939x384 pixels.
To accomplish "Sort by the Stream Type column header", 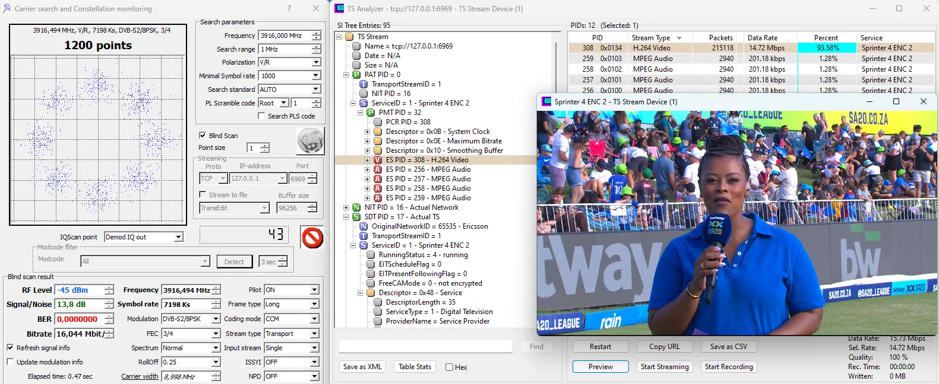I will [651, 38].
